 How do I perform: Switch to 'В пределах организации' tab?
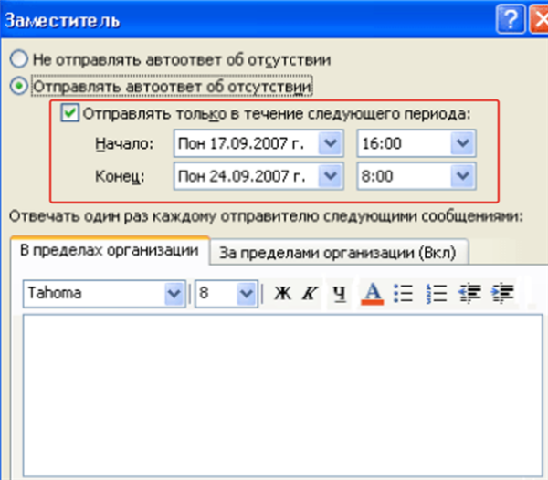[x=110, y=250]
